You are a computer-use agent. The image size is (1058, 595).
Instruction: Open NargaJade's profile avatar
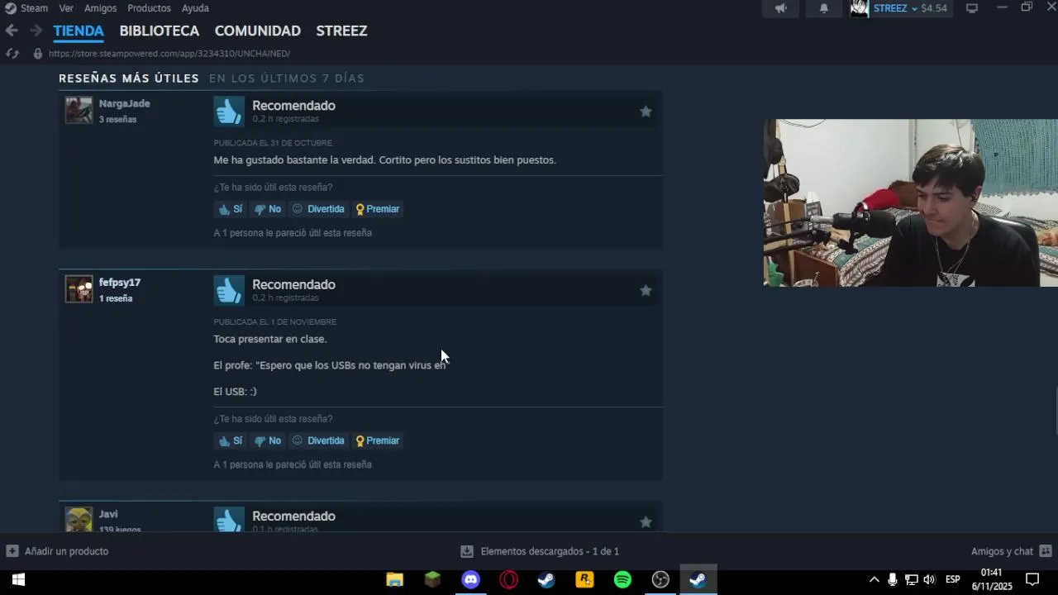pos(79,110)
